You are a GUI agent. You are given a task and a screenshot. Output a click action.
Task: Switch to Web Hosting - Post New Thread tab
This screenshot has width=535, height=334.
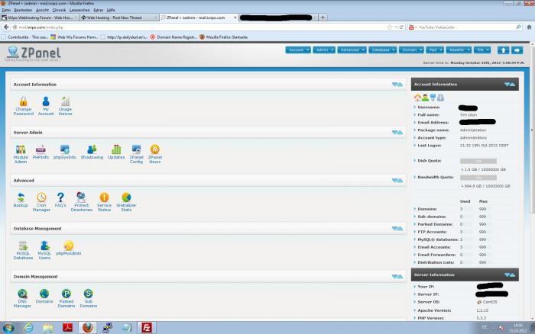coord(119,18)
